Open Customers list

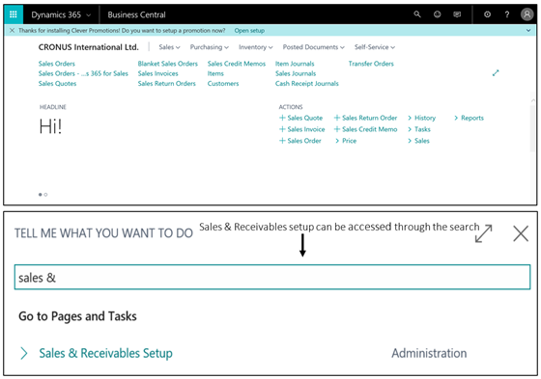click(x=223, y=83)
